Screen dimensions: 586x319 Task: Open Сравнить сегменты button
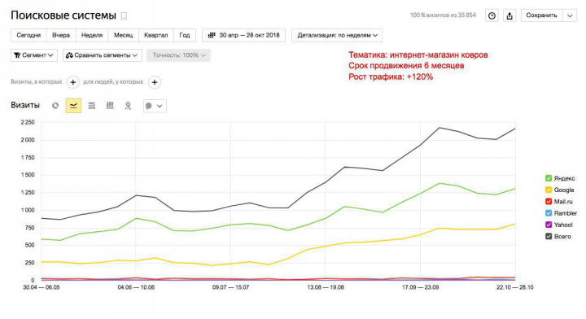point(103,55)
